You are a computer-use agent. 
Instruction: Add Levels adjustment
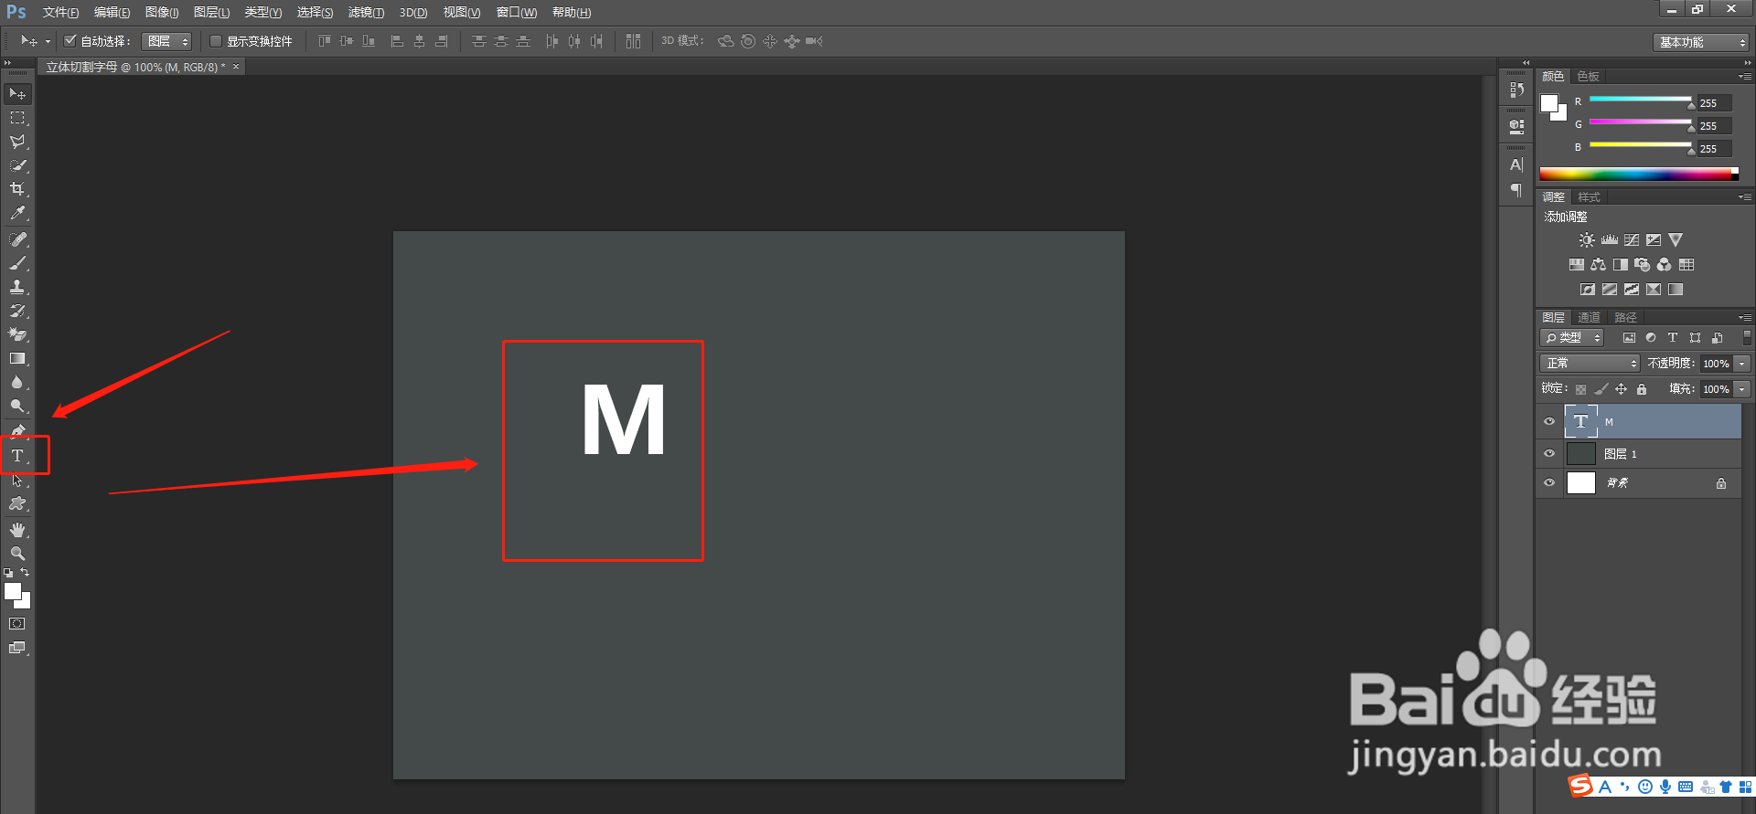(x=1610, y=240)
